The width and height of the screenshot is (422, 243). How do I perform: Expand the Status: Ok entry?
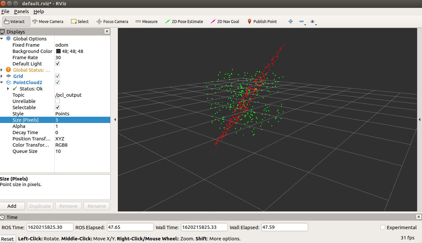(x=8, y=88)
